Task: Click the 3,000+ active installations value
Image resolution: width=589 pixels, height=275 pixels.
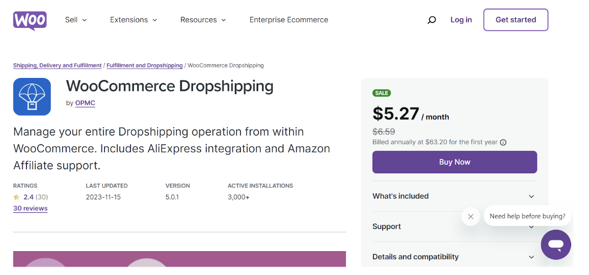Action: [238, 197]
